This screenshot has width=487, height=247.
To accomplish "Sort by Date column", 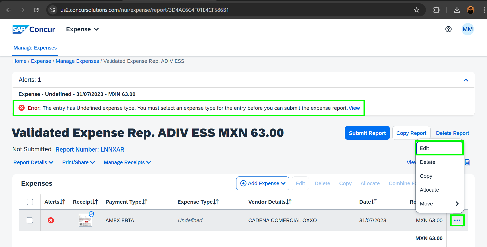I will click(x=368, y=202).
